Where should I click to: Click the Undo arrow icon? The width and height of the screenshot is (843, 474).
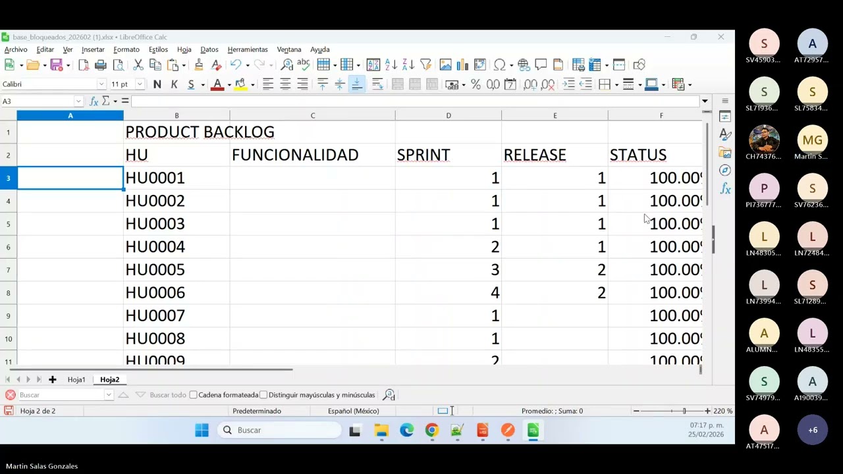click(x=235, y=65)
